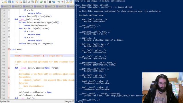
Task: Click 'return len(self) >= len(other)' line
Action: 36,43
